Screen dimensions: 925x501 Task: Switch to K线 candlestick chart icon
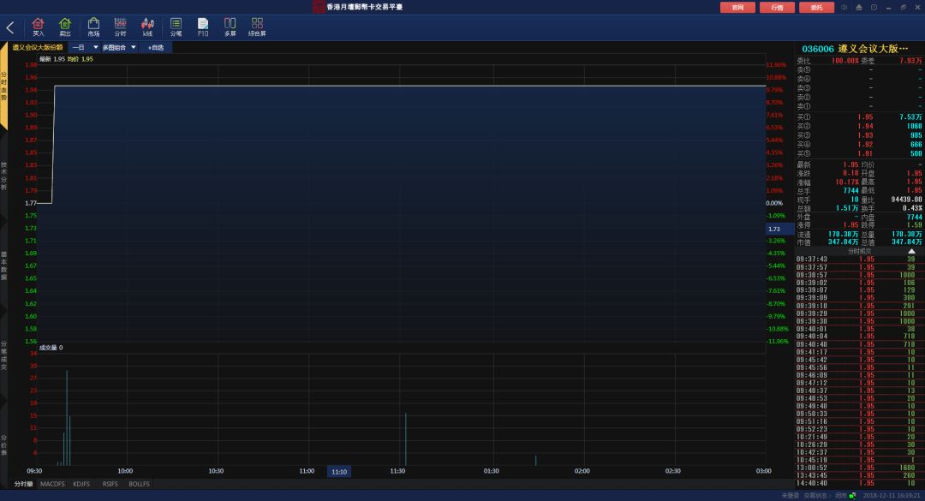147,27
